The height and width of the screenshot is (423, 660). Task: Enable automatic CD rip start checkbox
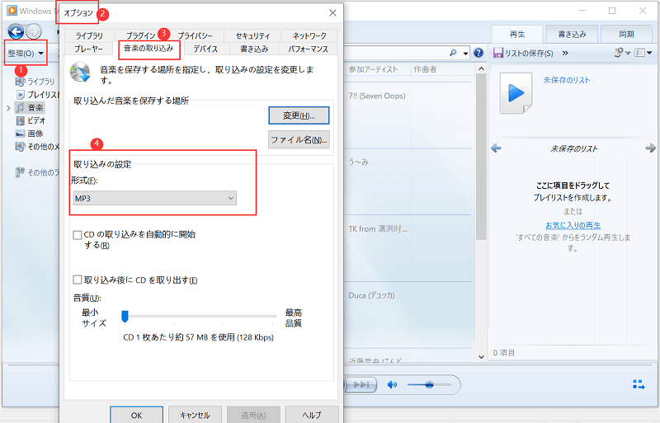point(77,235)
